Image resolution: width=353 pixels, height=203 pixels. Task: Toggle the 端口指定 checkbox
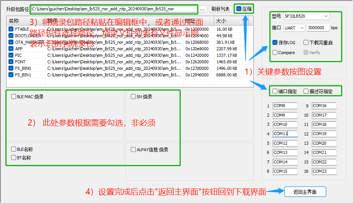pyautogui.click(x=275, y=91)
